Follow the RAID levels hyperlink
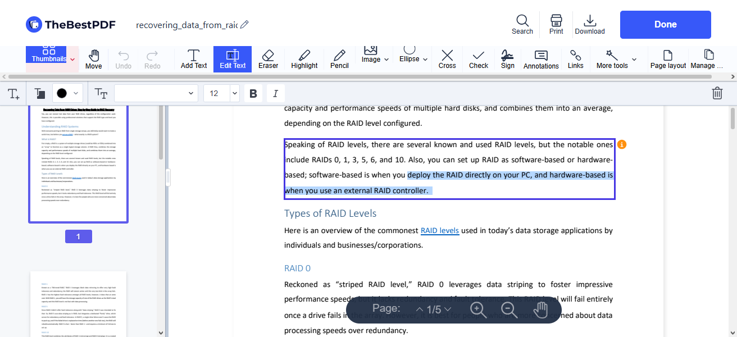Image resolution: width=737 pixels, height=337 pixels. point(440,230)
